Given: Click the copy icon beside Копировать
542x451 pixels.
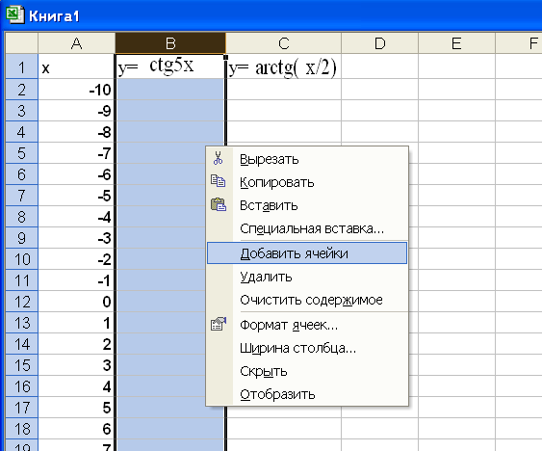Looking at the screenshot, I should coord(219,181).
